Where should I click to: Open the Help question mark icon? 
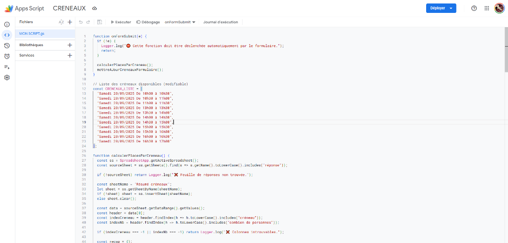[474, 8]
